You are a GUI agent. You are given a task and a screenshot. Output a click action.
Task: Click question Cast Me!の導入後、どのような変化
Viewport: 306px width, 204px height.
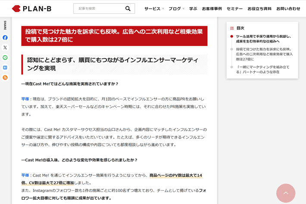(x=79, y=160)
